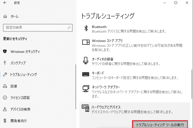Click the デバイスやハードウェア description text
Image resolution: width=193 pixels, height=128 pixels.
(x=132, y=112)
